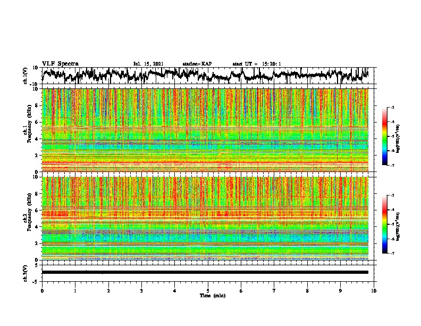This screenshot has width=421, height=326.
Task: Click the "5" tick on time axis
Action: pyautogui.click(x=208, y=291)
